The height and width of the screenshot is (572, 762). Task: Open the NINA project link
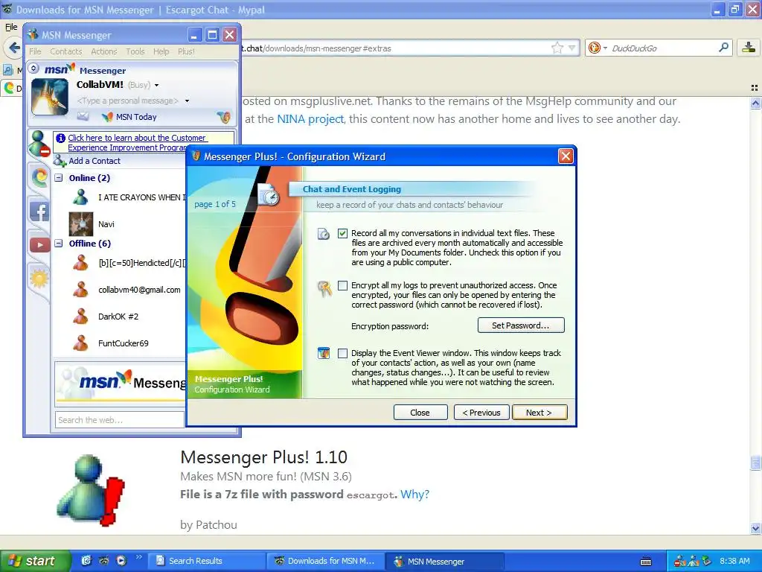coord(310,118)
